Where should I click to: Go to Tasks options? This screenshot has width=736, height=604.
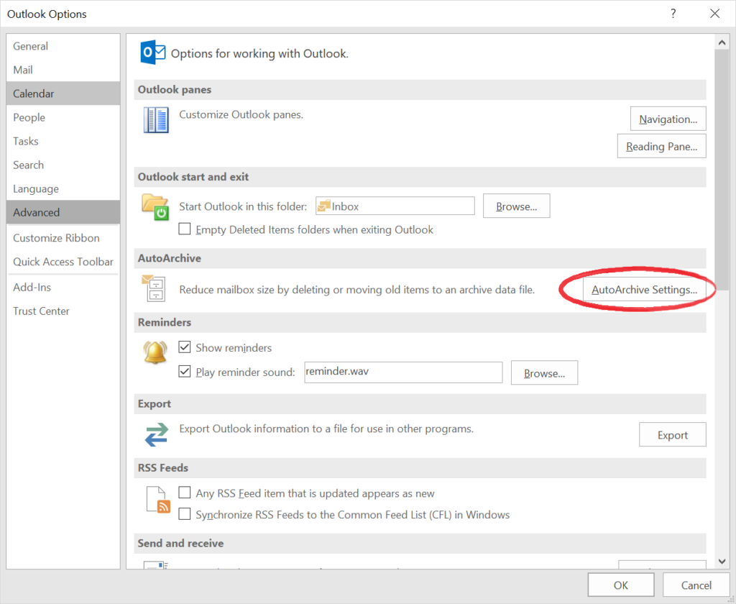pos(63,141)
